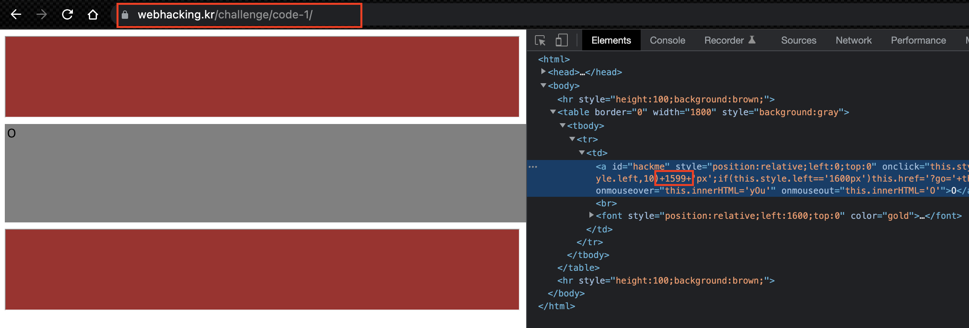
Task: Select the closing </body> tag line
Action: [x=566, y=293]
